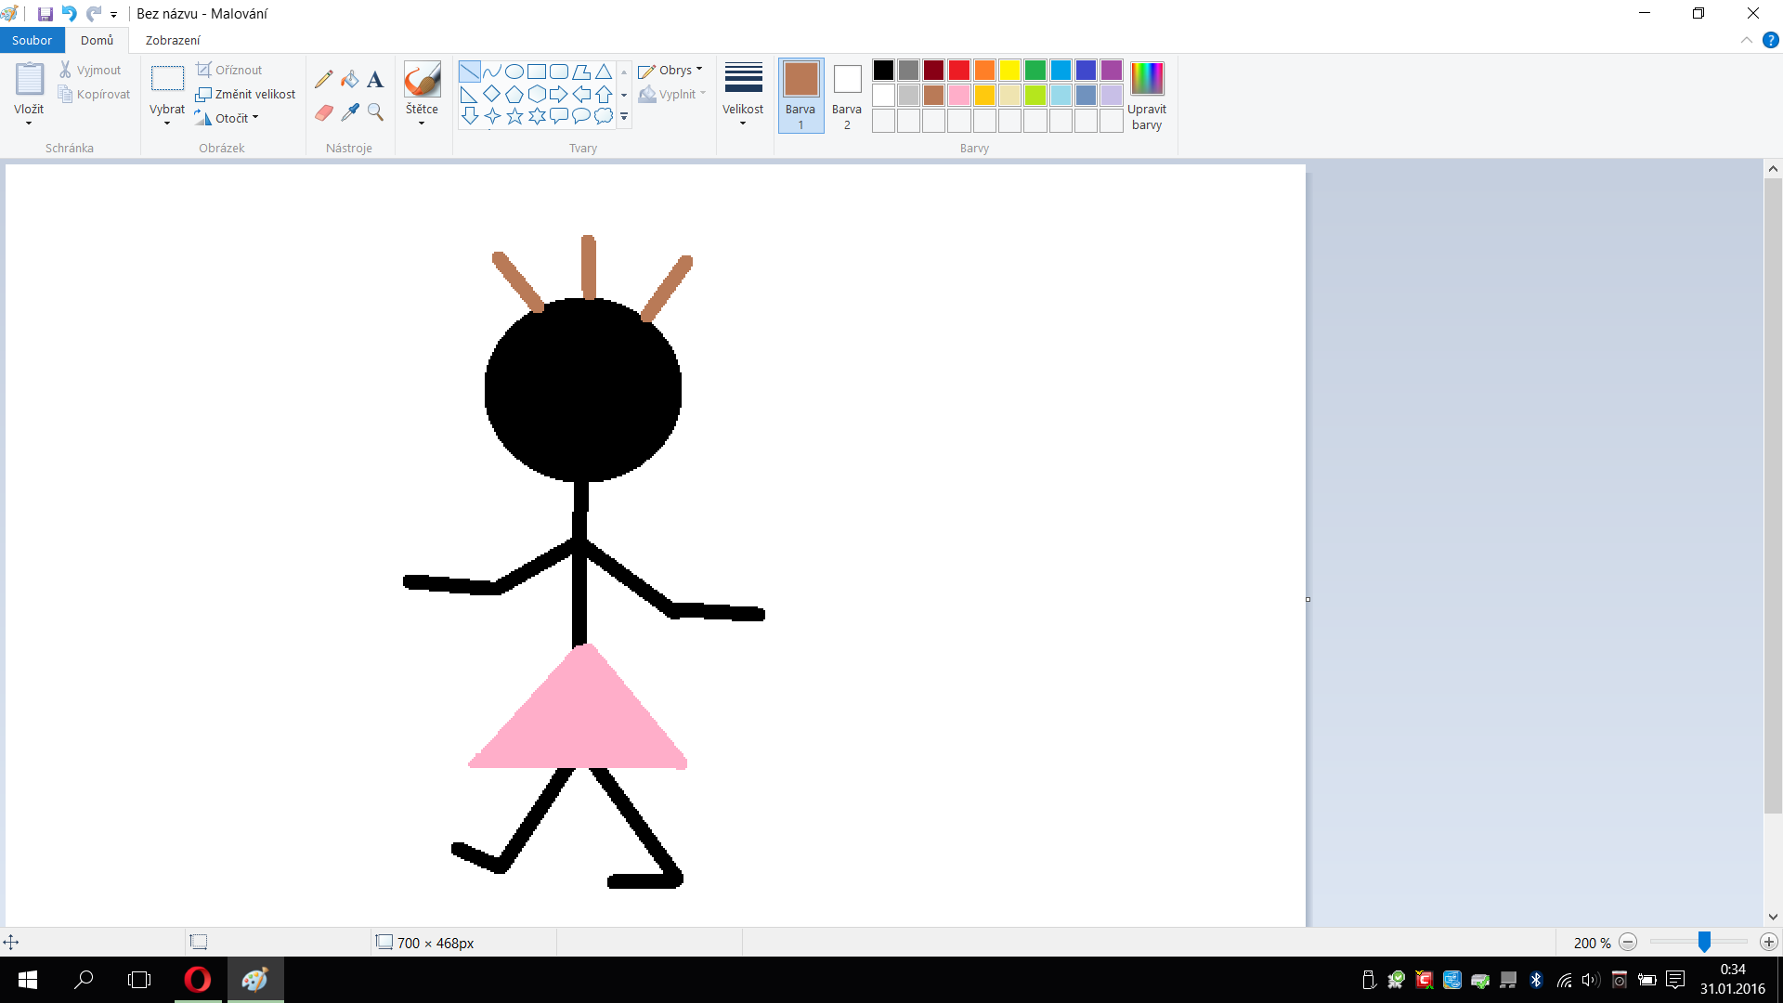Select the Fill with color bucket tool
This screenshot has height=1003, width=1783.
coord(349,80)
